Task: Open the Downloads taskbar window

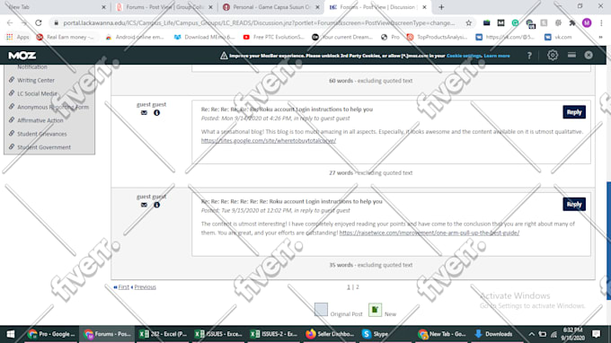Action: coord(493,334)
